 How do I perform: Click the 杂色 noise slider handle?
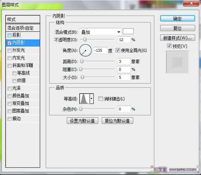(81, 109)
